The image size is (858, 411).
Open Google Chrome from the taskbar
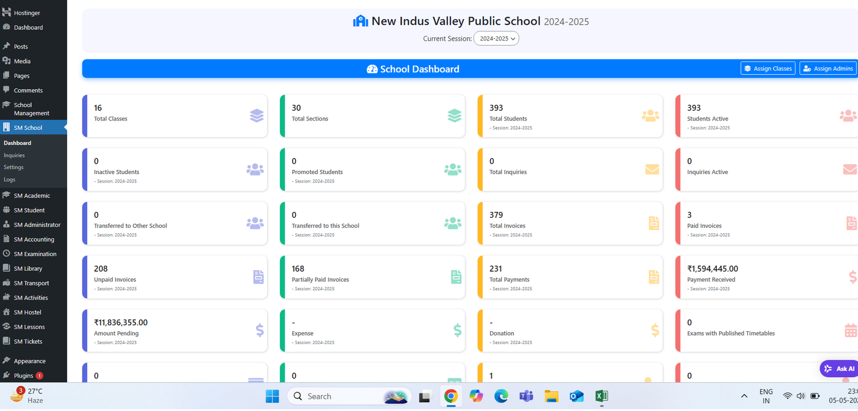pyautogui.click(x=451, y=396)
